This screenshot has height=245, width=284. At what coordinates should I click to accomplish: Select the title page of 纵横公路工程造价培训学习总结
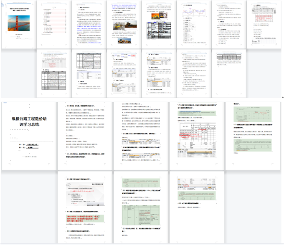29,136
